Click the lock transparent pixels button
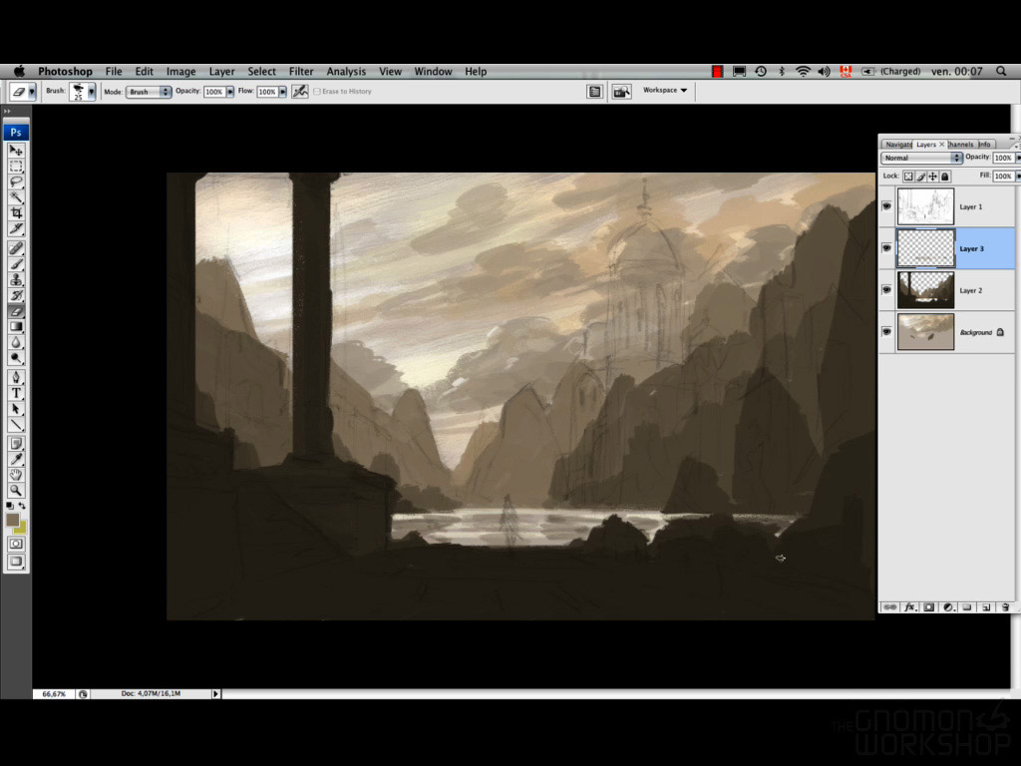Image resolution: width=1021 pixels, height=766 pixels. [x=908, y=177]
